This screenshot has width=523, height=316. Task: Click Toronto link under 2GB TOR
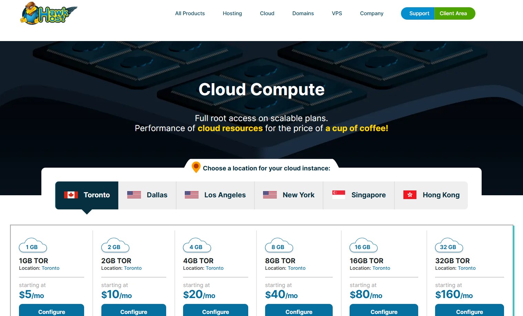(x=133, y=268)
